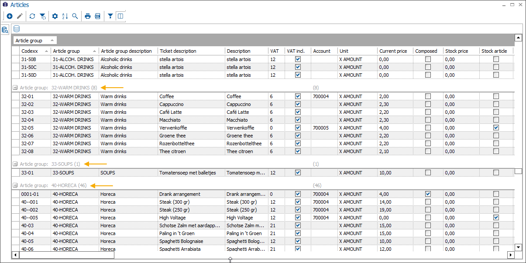This screenshot has width=526, height=263.
Task: Collapse the 40-HORECA group
Action: point(15,185)
